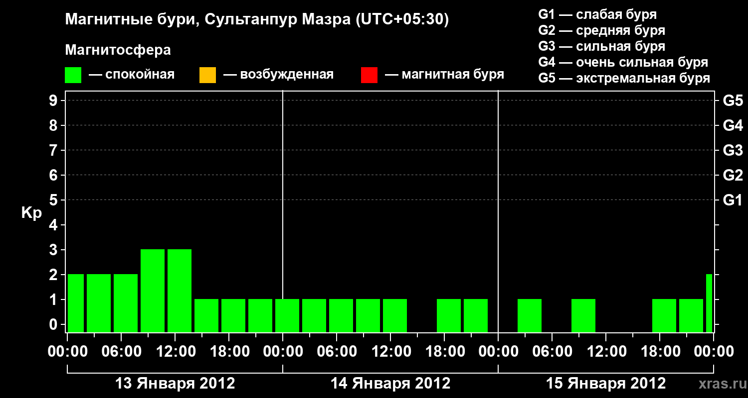The image size is (748, 398).
Task: Click the Kp 1 bar above 18:00 on 15 Января
Action: click(x=664, y=315)
